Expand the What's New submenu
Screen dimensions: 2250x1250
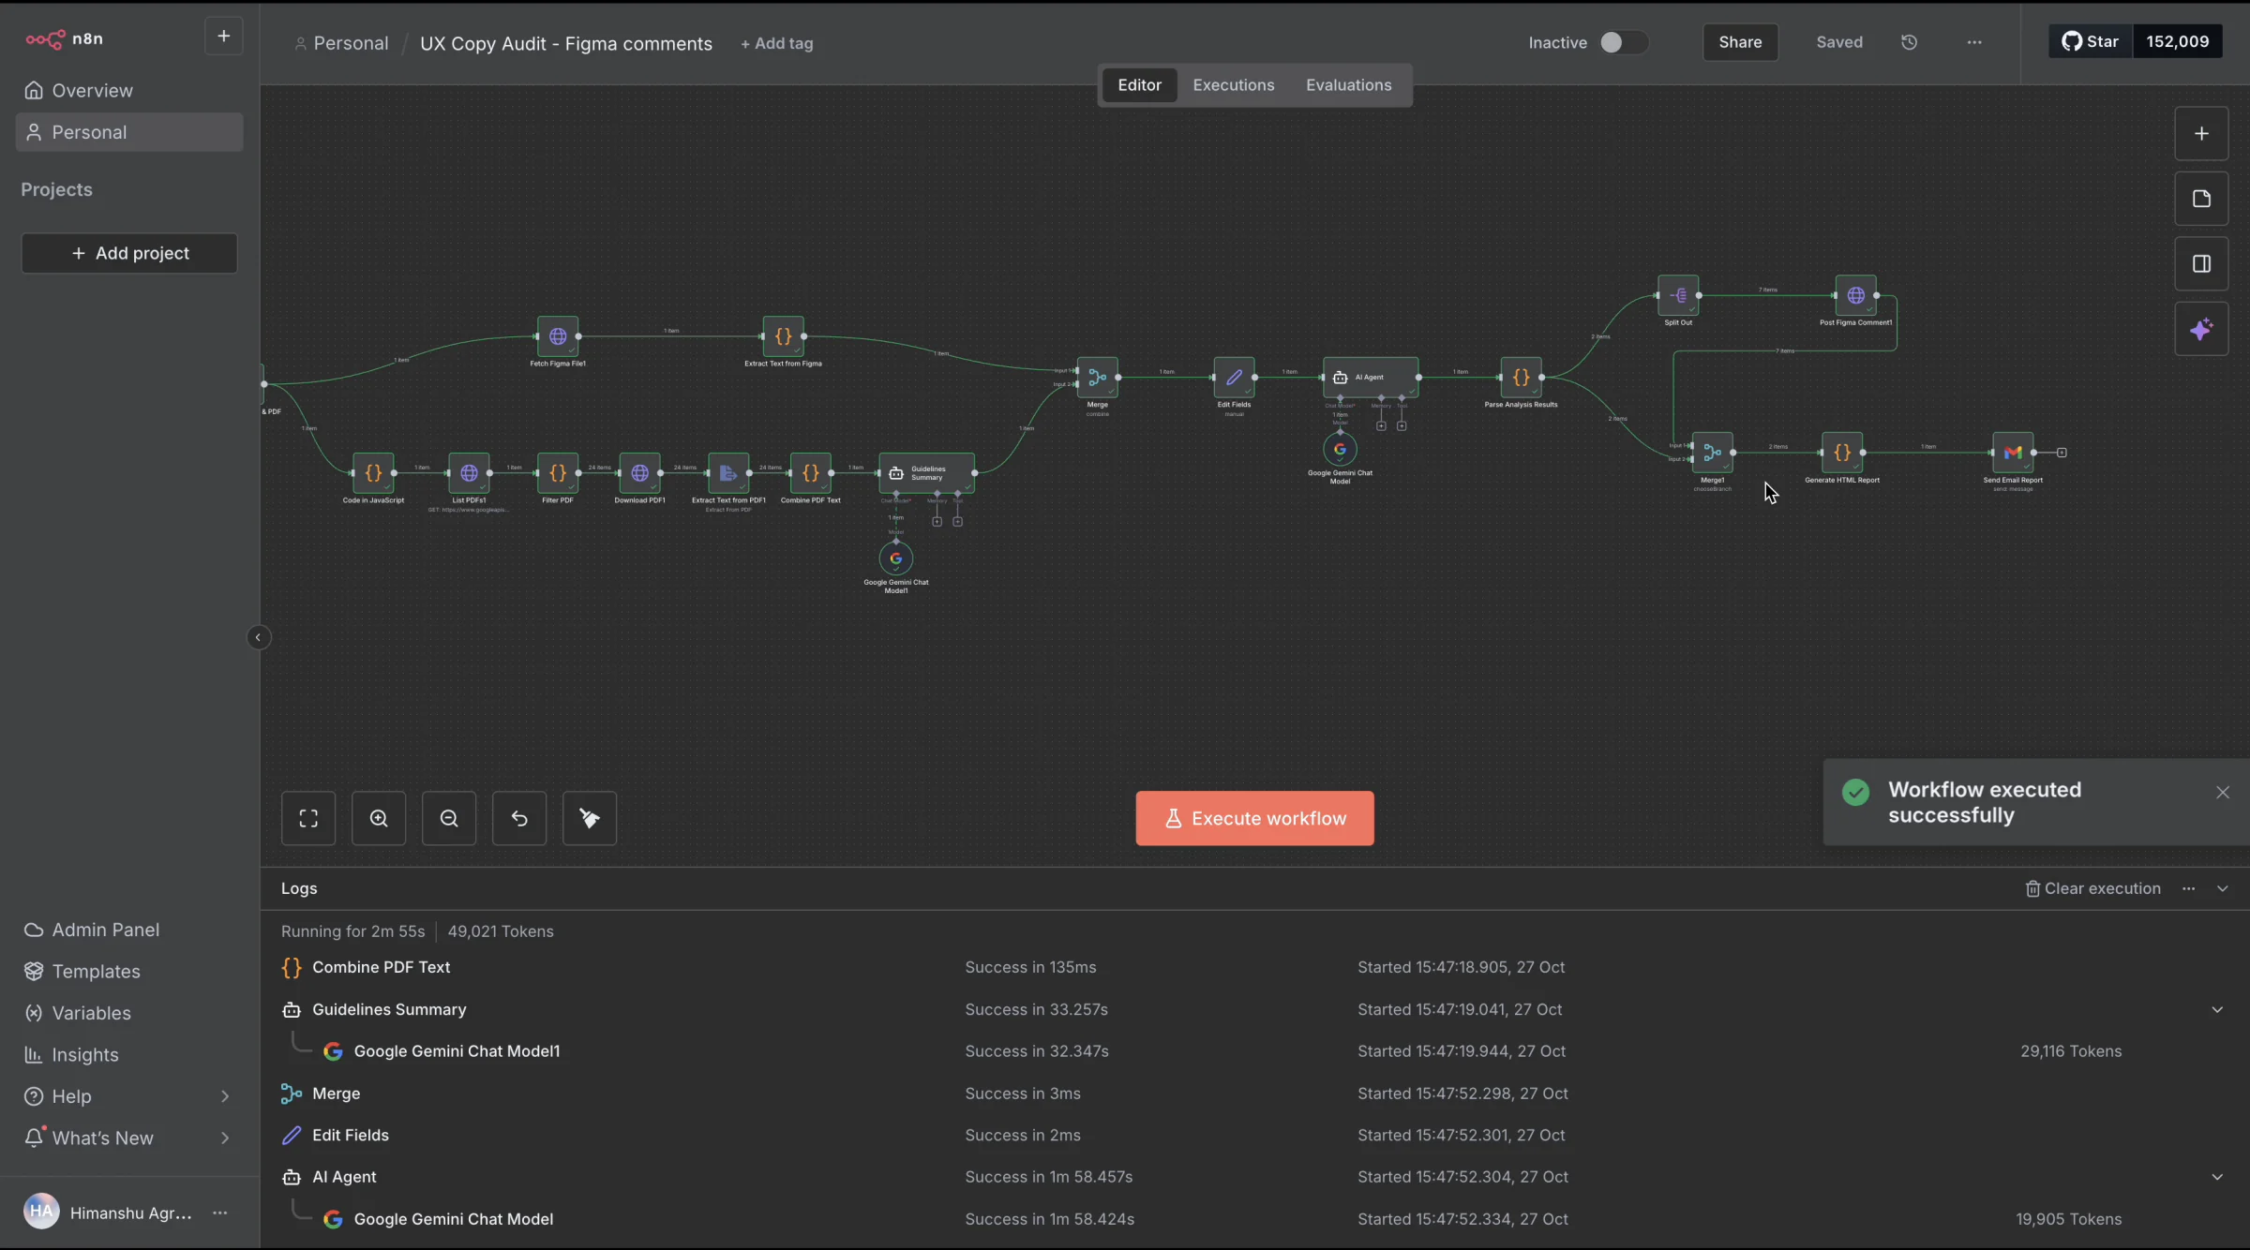tap(224, 1138)
